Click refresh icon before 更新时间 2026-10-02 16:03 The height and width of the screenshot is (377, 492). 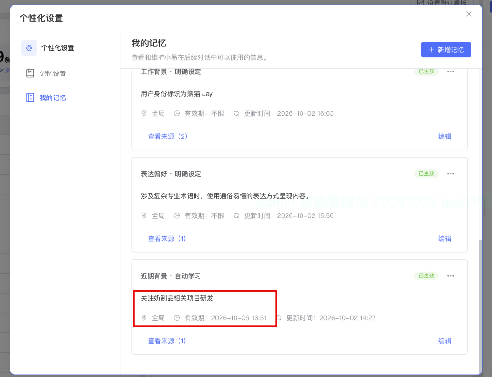pyautogui.click(x=236, y=113)
